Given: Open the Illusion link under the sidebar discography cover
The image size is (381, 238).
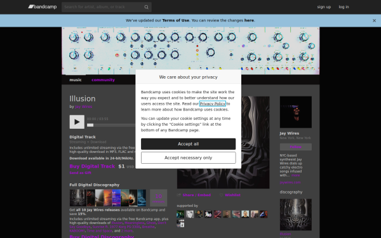Looking at the screenshot, I should point(285,234).
